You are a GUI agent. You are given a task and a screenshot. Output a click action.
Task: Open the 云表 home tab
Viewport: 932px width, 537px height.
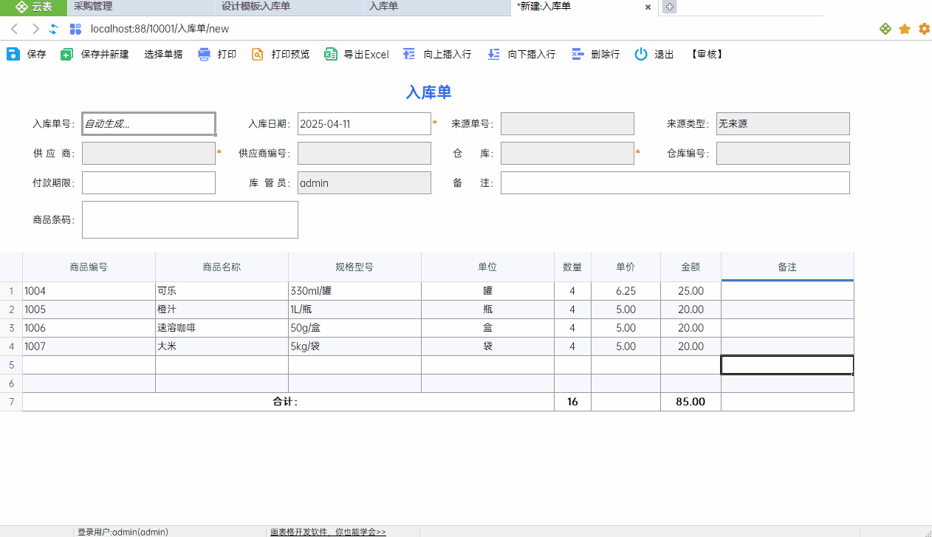click(33, 7)
